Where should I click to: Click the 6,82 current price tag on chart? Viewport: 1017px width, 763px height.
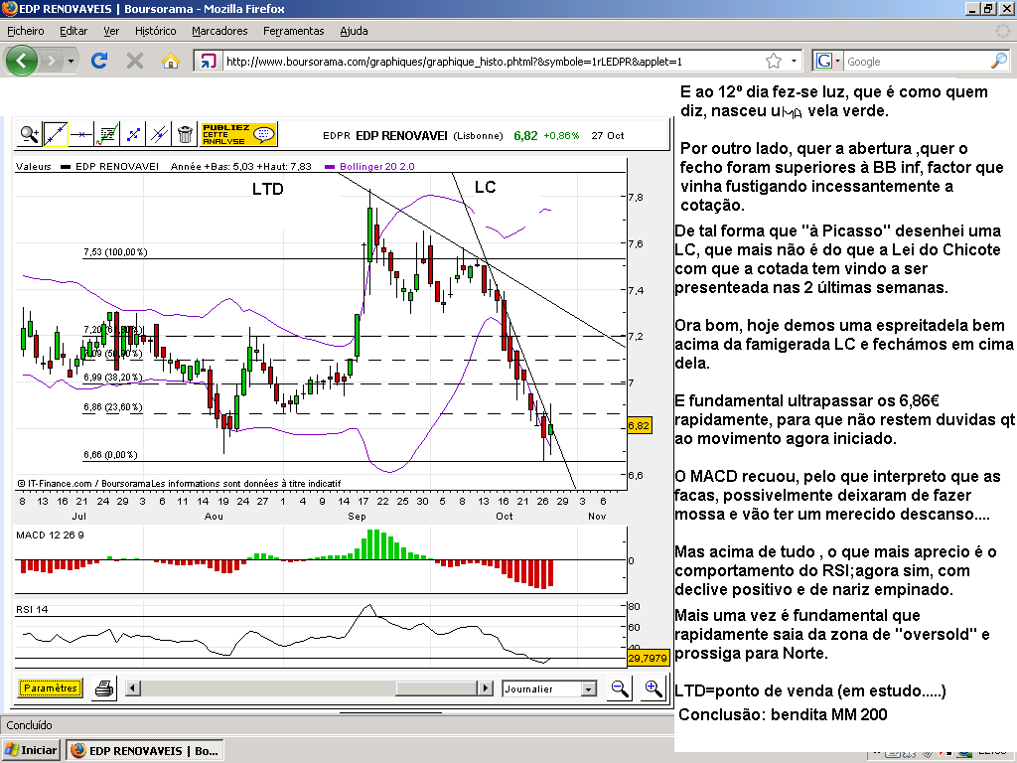pos(639,425)
